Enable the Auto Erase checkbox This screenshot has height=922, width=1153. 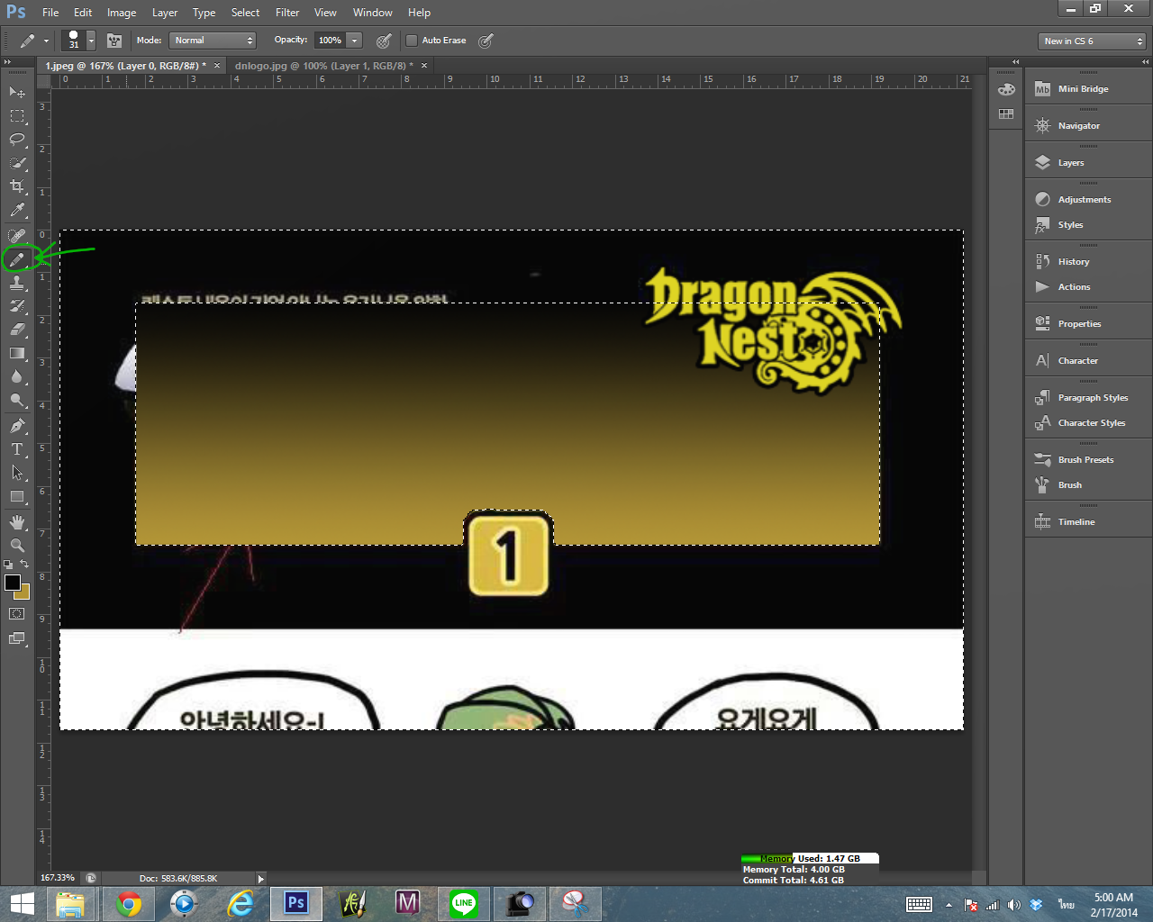pos(412,41)
